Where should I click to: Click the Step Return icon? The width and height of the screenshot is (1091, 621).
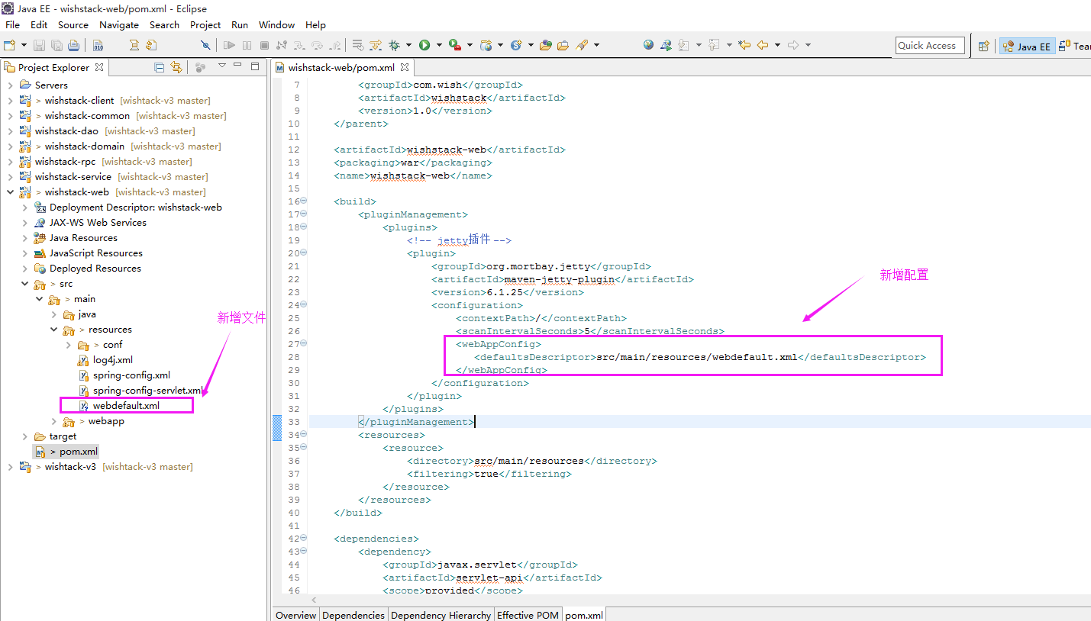tap(334, 45)
